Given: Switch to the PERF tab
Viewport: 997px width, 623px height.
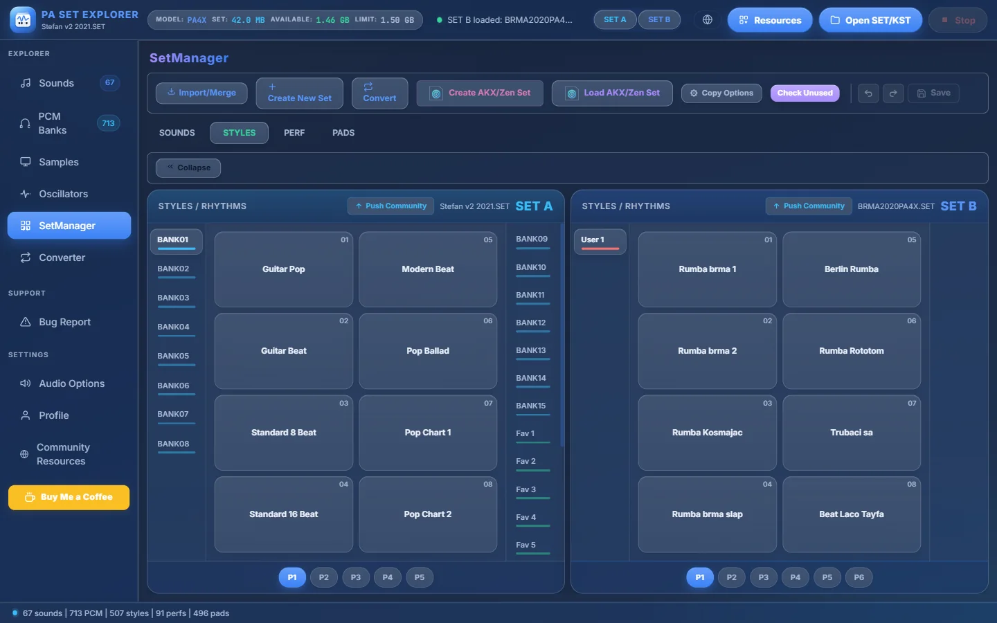Looking at the screenshot, I should tap(294, 133).
